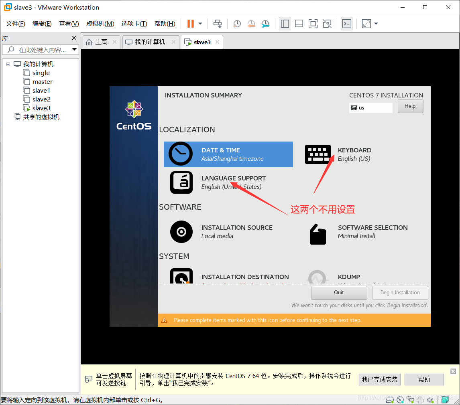460x405 pixels.
Task: Collapse the 我的计算机 tree node
Action: point(8,64)
